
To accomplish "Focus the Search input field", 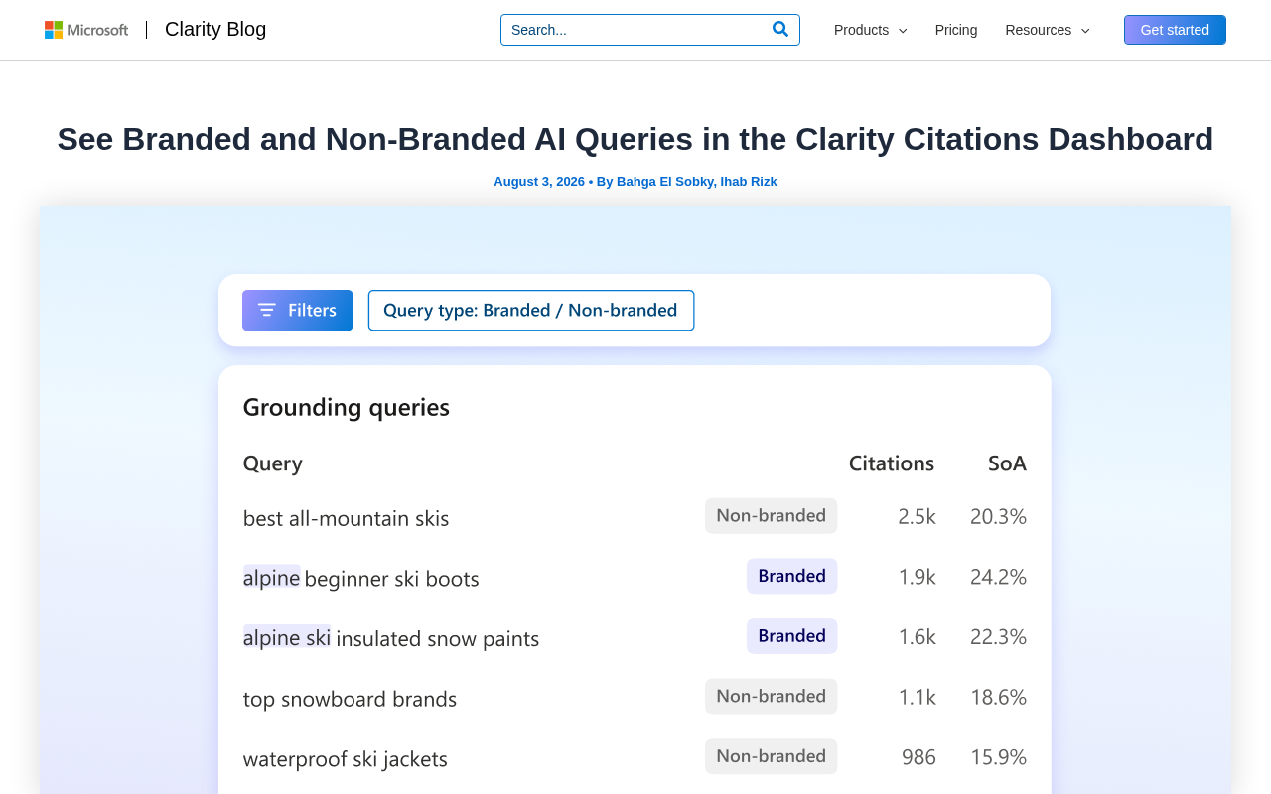I will pos(635,30).
